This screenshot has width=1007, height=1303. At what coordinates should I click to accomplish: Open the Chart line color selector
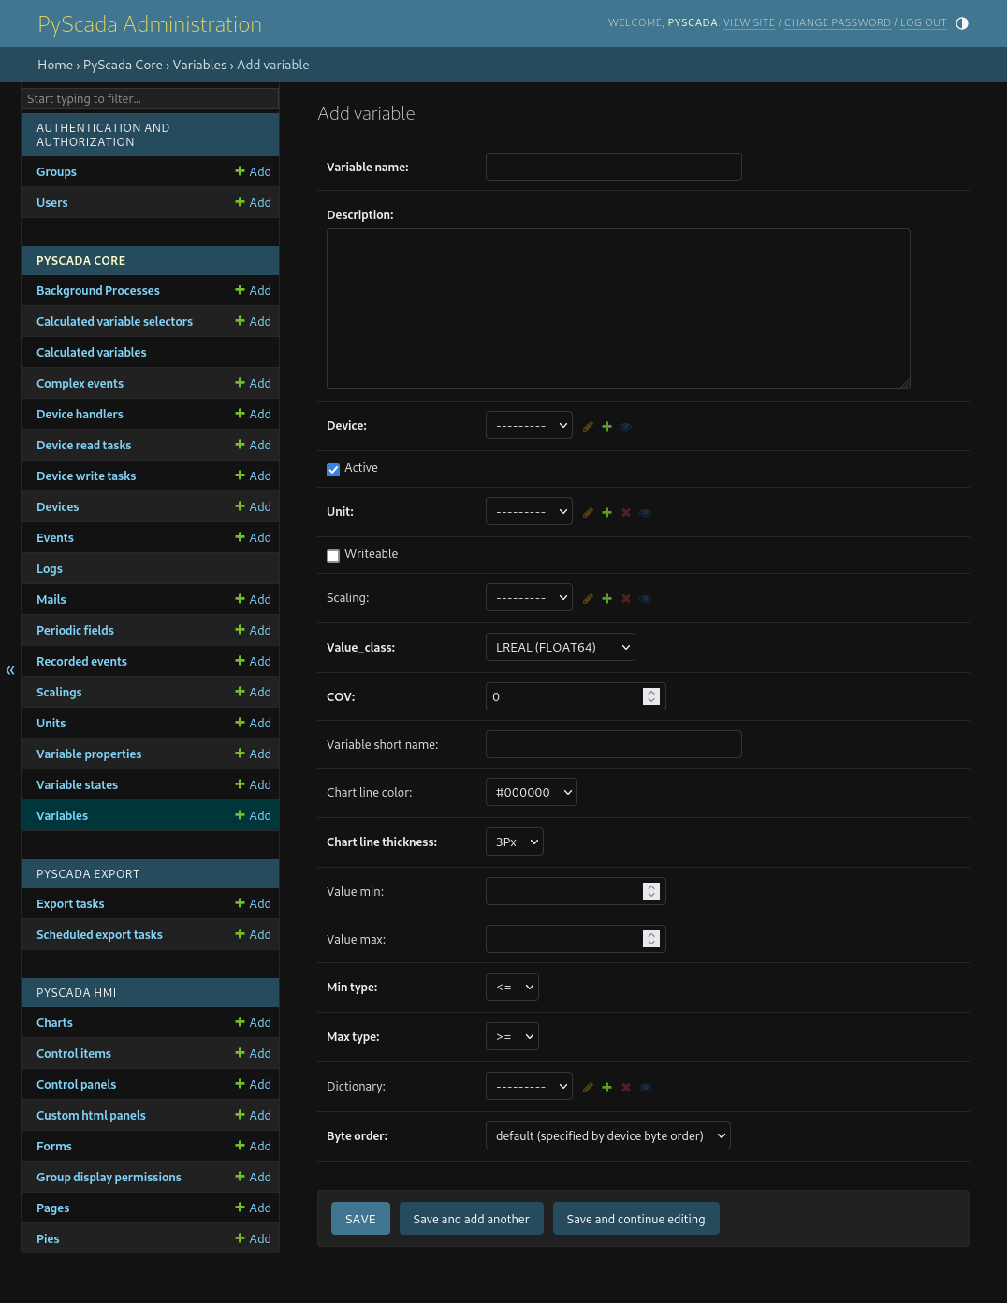532,792
